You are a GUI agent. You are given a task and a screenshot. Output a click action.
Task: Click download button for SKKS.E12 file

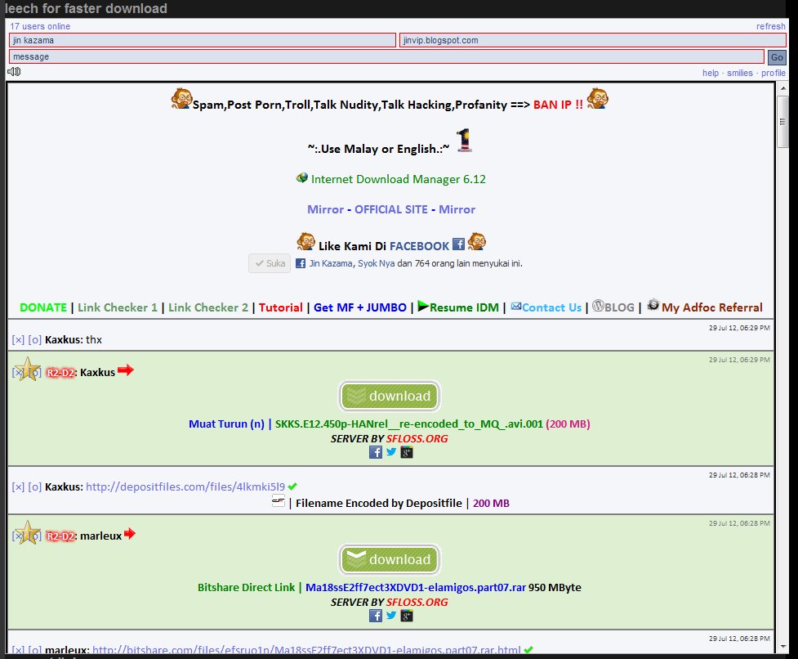pos(390,397)
